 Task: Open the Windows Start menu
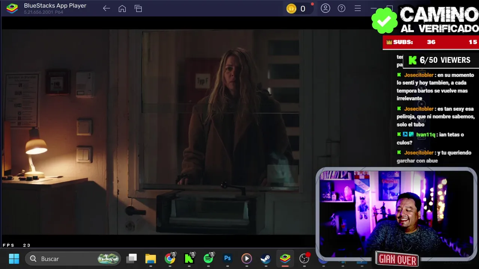[14, 259]
